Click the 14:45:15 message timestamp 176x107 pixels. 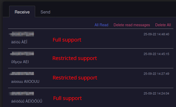pos(156,54)
